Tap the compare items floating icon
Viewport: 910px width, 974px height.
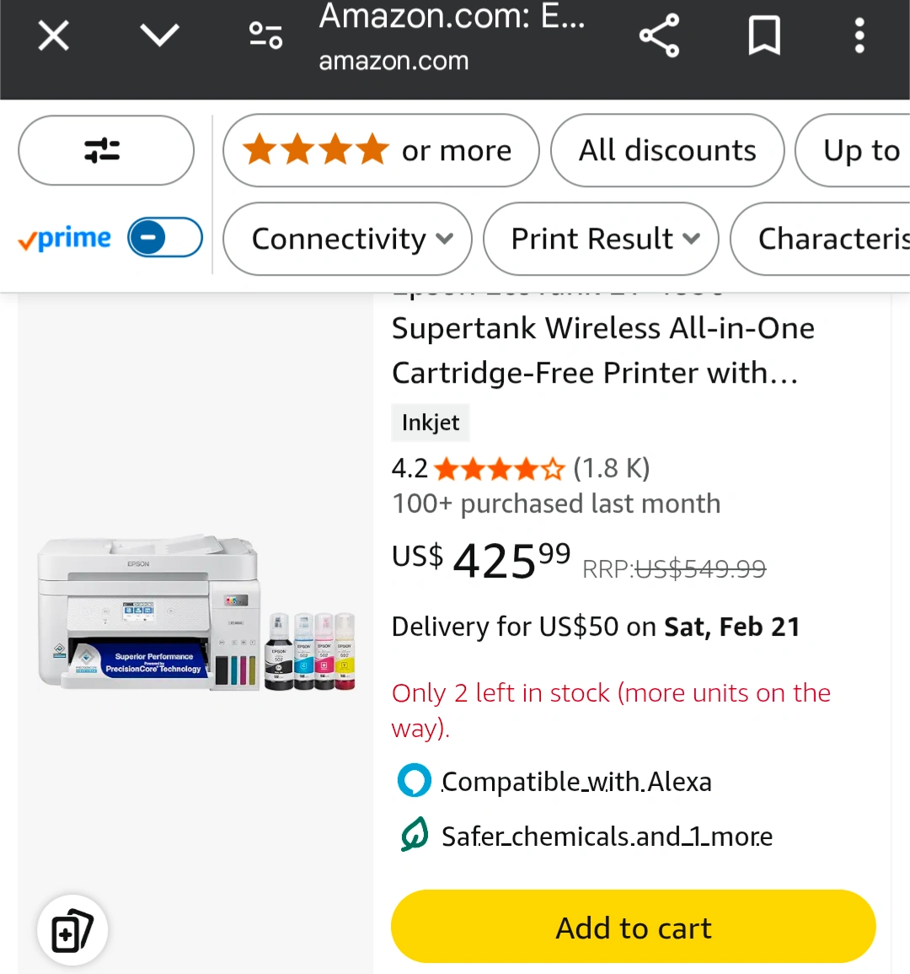[72, 930]
